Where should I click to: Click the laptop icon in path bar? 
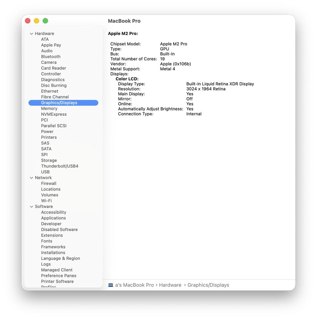(111, 285)
